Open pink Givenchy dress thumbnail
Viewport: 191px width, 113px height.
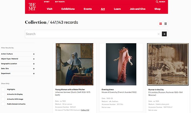click(121, 64)
